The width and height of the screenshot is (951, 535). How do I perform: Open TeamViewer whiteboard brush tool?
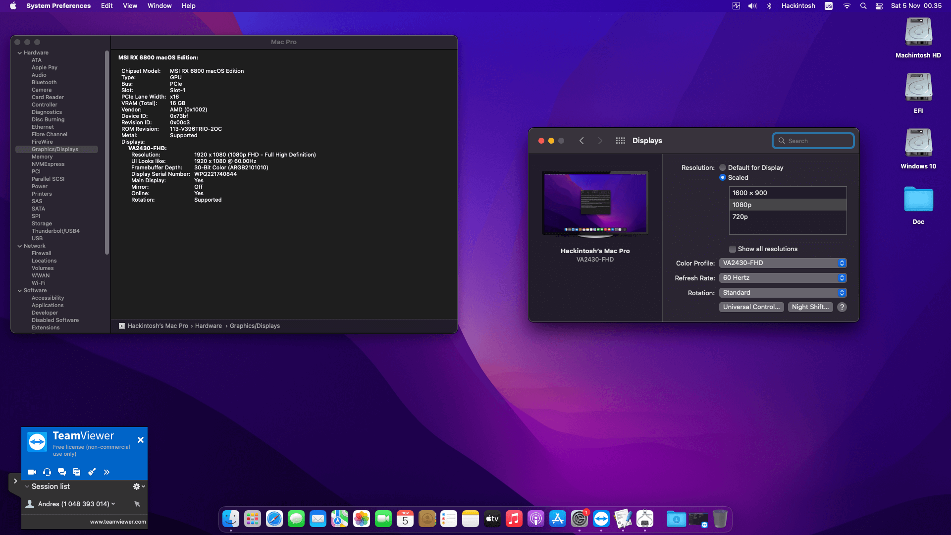coord(92,472)
